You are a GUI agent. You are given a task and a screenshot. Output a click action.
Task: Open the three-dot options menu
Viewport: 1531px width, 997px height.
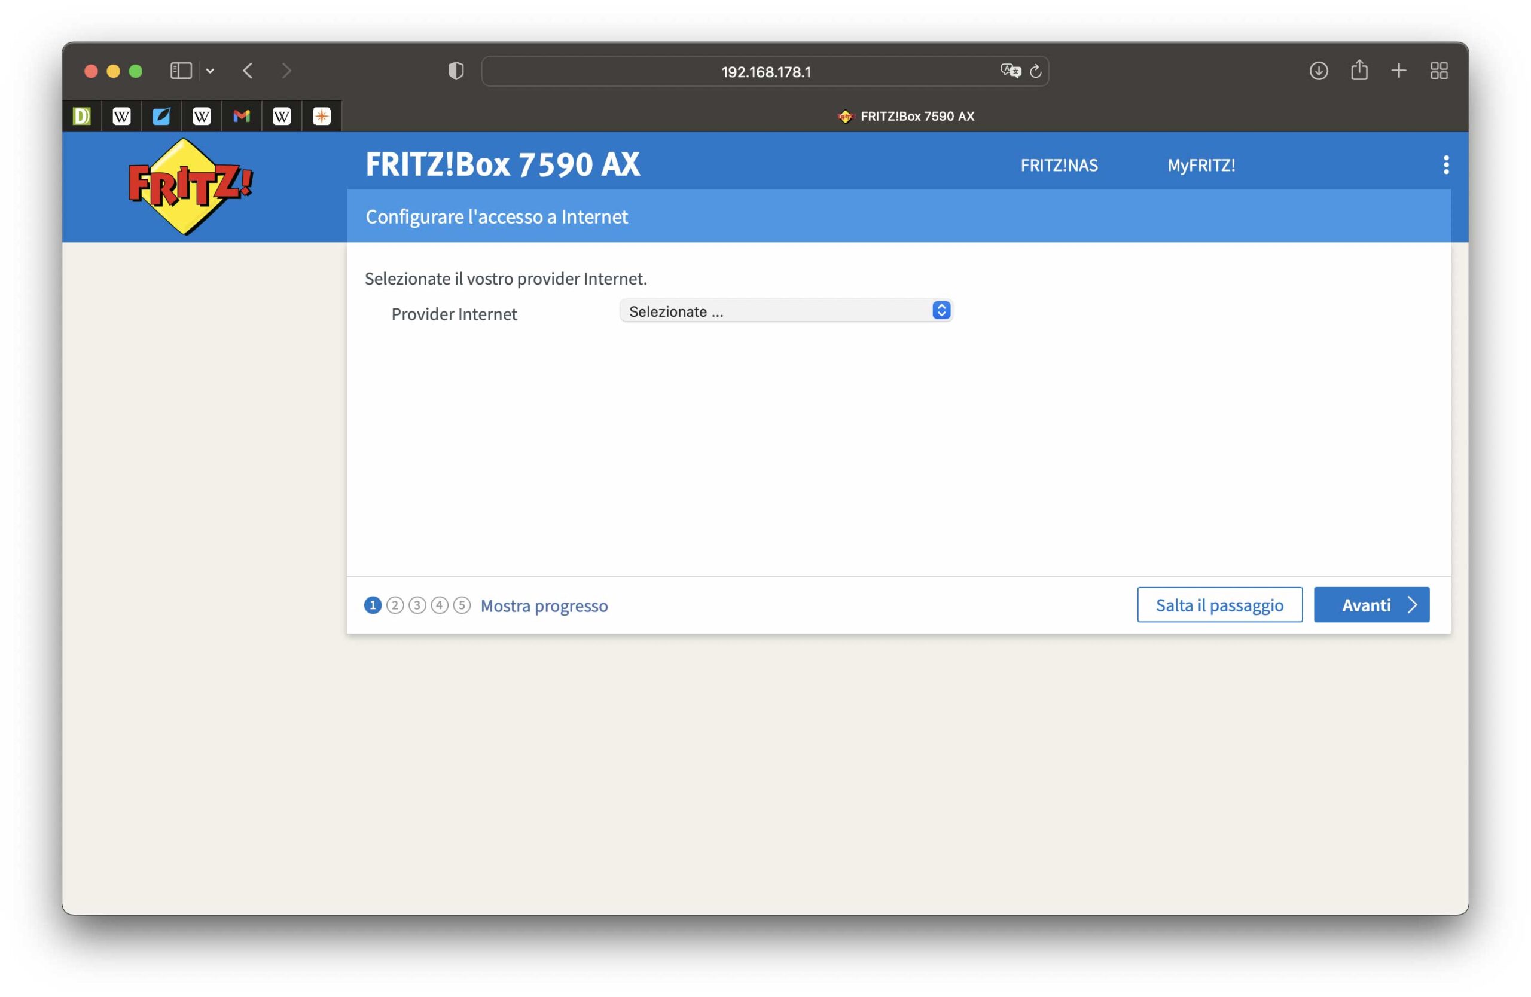tap(1445, 164)
